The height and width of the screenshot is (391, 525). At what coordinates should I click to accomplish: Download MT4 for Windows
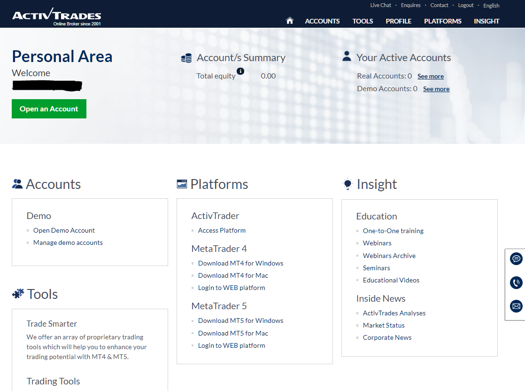pos(241,263)
